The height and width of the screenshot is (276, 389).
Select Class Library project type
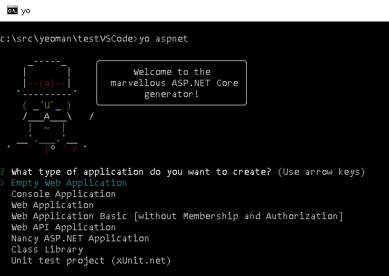tap(47, 250)
